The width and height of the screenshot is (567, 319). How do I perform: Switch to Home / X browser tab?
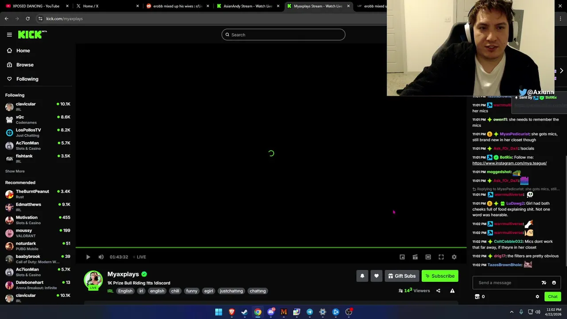[x=107, y=6]
